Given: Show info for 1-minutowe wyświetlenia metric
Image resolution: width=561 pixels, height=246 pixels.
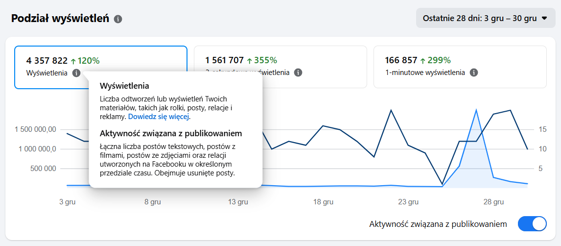Looking at the screenshot, I should pos(473,73).
